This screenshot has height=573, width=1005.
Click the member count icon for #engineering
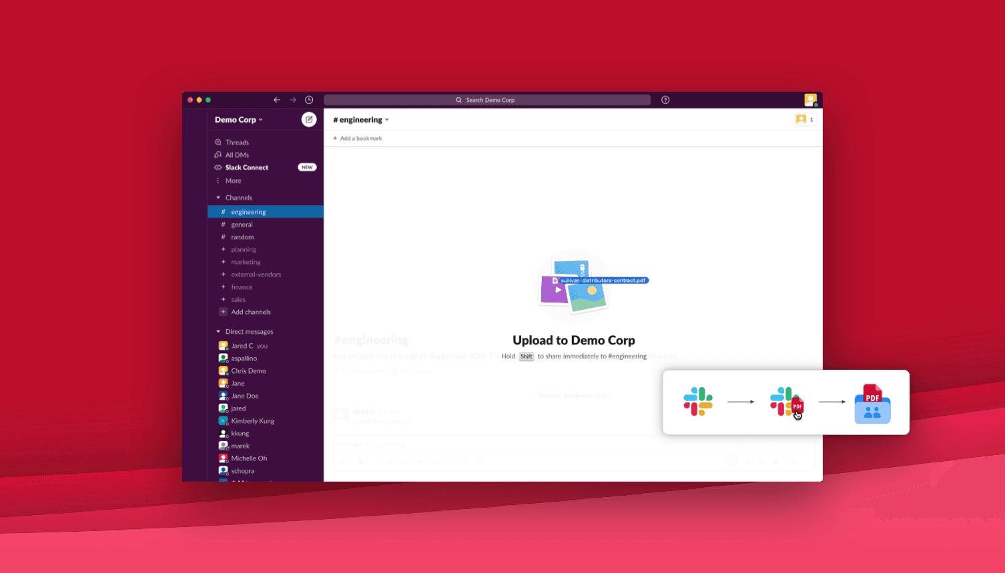[x=805, y=119]
